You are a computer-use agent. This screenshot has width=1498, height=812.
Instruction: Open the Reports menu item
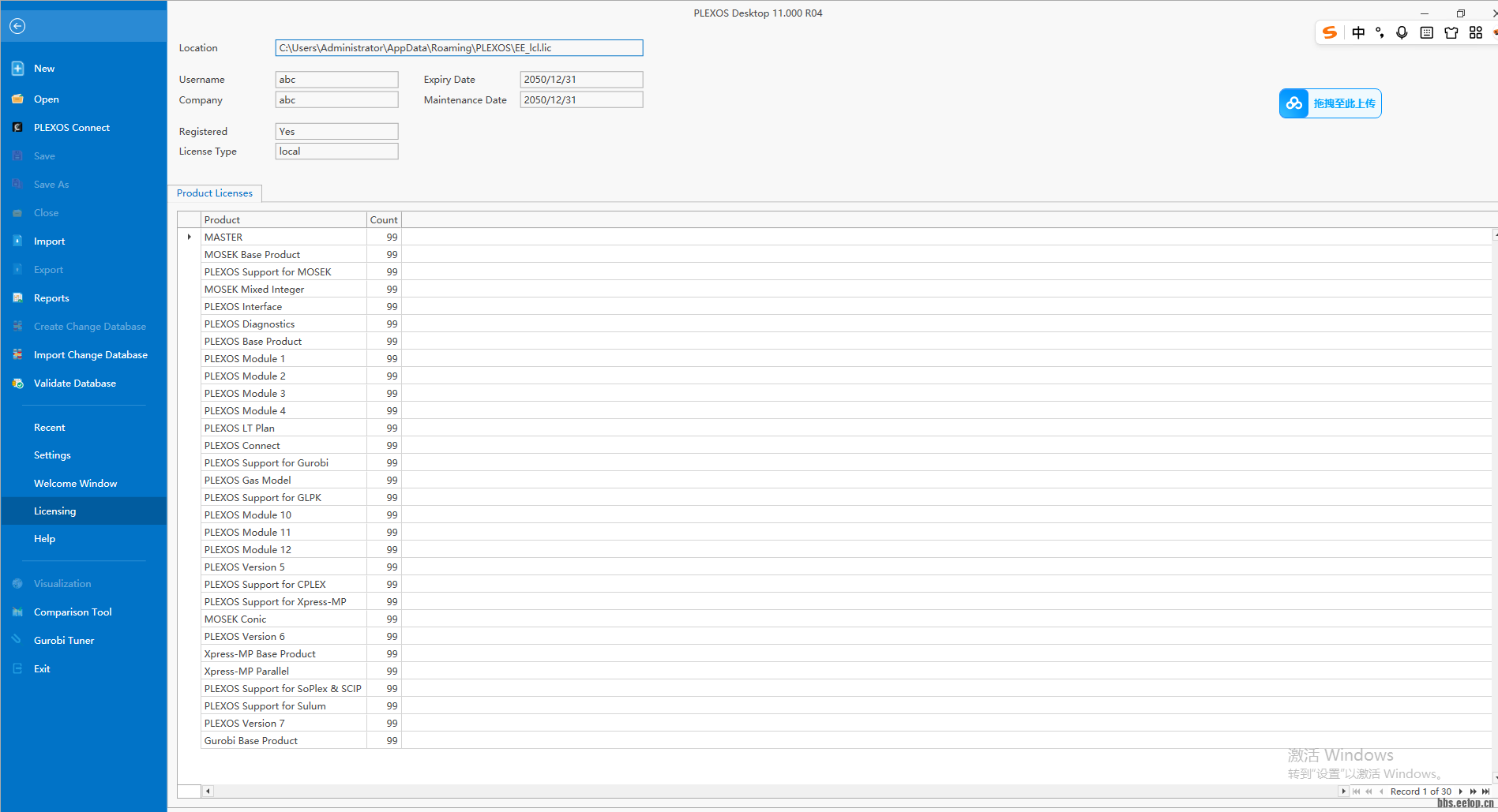51,298
